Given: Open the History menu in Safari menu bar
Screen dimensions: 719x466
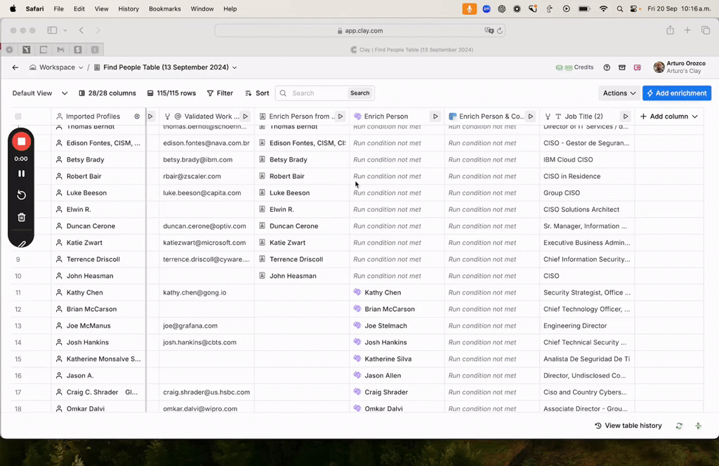Looking at the screenshot, I should point(128,9).
